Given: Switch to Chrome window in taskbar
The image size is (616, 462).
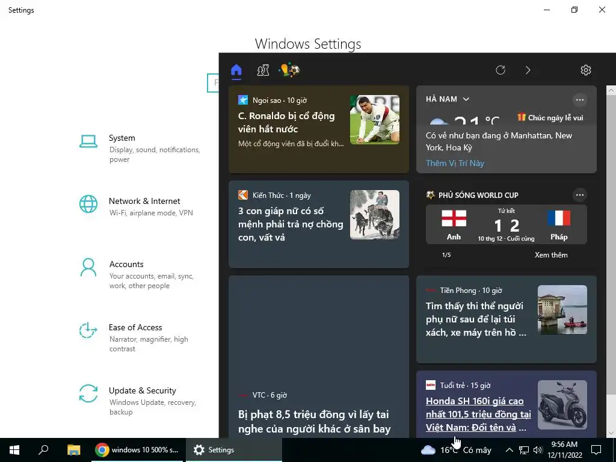Looking at the screenshot, I should [x=137, y=450].
